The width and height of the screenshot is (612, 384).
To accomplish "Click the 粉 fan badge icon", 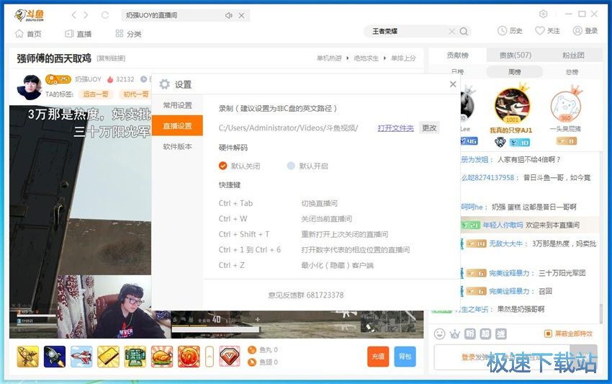I will coord(470,334).
